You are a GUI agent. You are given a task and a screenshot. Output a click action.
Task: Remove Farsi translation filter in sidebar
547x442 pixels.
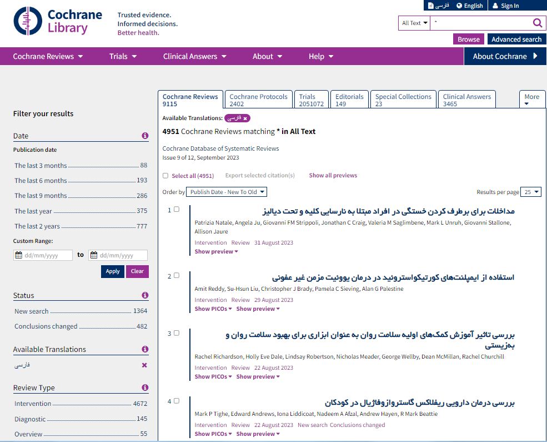point(144,365)
